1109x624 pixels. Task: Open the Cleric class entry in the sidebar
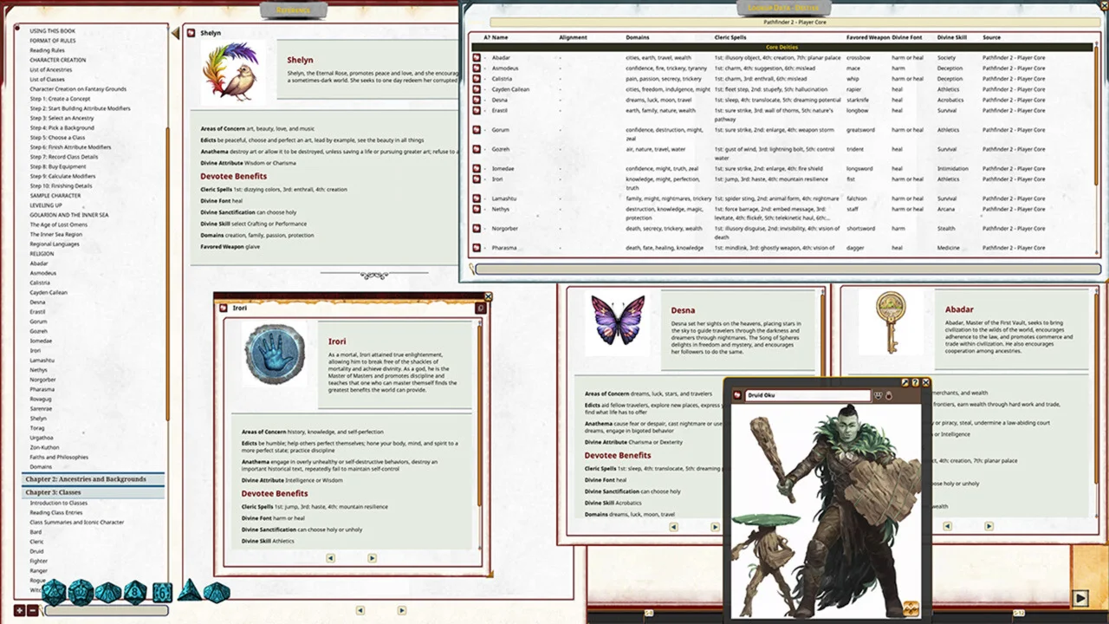coord(36,542)
